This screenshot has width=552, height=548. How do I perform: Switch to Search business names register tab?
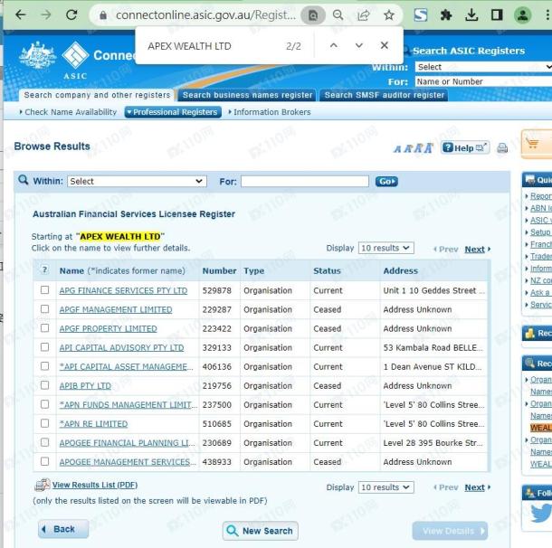click(x=247, y=95)
